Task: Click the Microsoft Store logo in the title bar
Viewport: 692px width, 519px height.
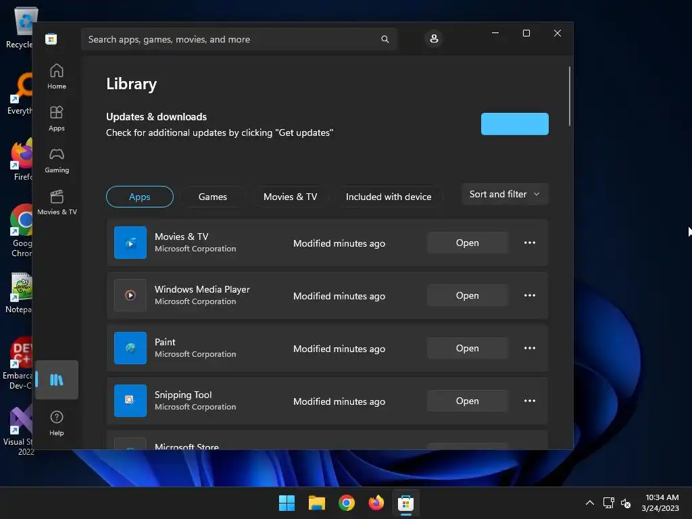Action: pos(51,39)
